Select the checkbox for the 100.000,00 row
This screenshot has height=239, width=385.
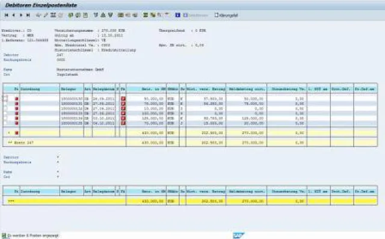pos(5,114)
